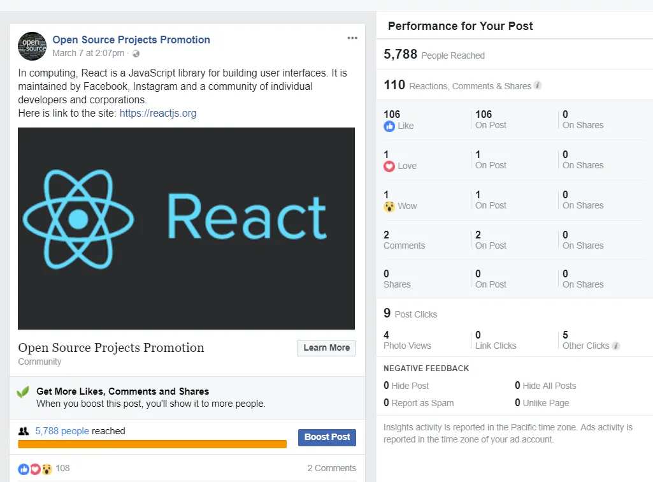This screenshot has height=482, width=653.
Task: Open the 5,788 people reached link
Action: click(x=62, y=431)
